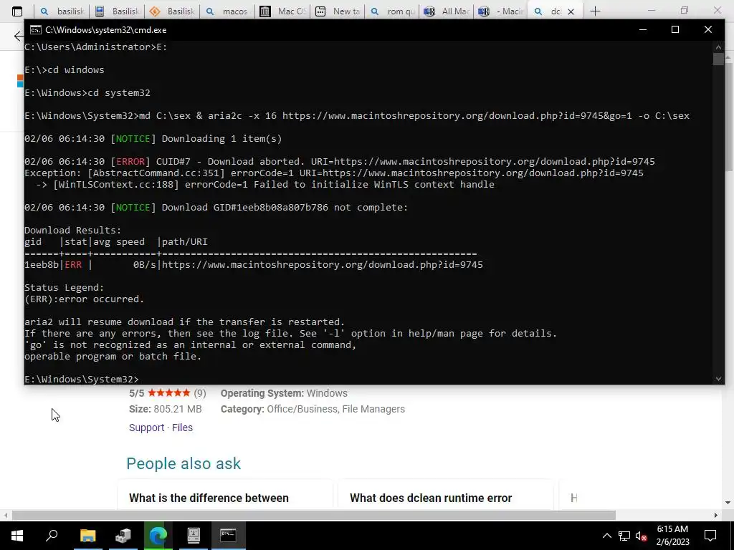Switch to the first 'basilisk' search tab
Screen dimensions: 734x550
click(x=62, y=11)
